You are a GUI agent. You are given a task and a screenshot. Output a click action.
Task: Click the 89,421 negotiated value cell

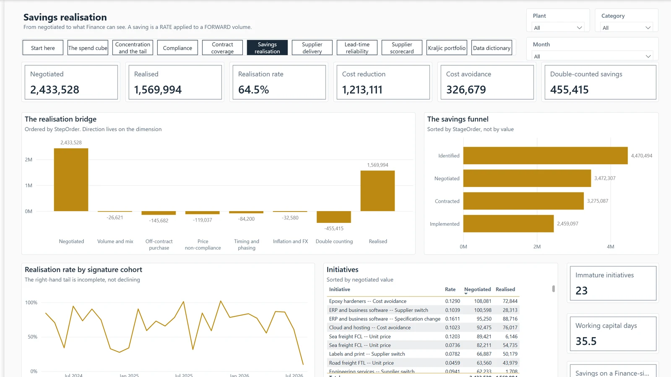[484, 336]
